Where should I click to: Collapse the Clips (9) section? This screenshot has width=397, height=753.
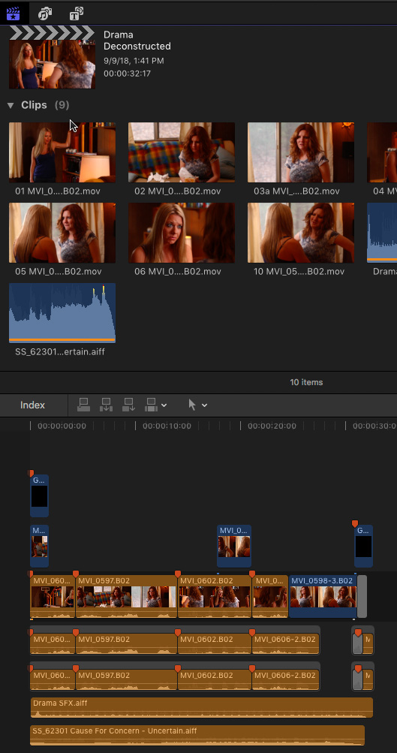pyautogui.click(x=11, y=105)
